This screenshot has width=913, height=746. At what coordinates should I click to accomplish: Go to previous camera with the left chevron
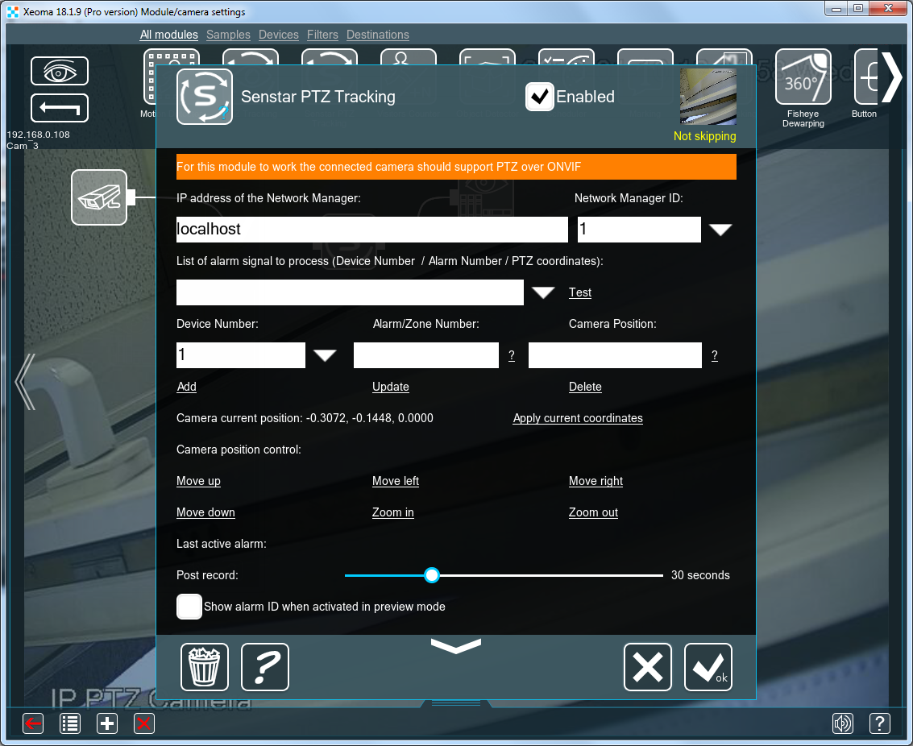point(25,382)
